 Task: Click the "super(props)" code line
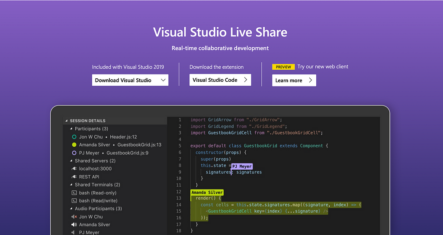click(216, 159)
